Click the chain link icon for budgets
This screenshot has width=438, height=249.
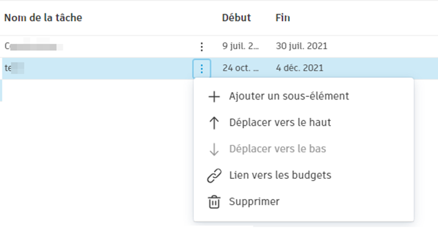click(x=214, y=176)
